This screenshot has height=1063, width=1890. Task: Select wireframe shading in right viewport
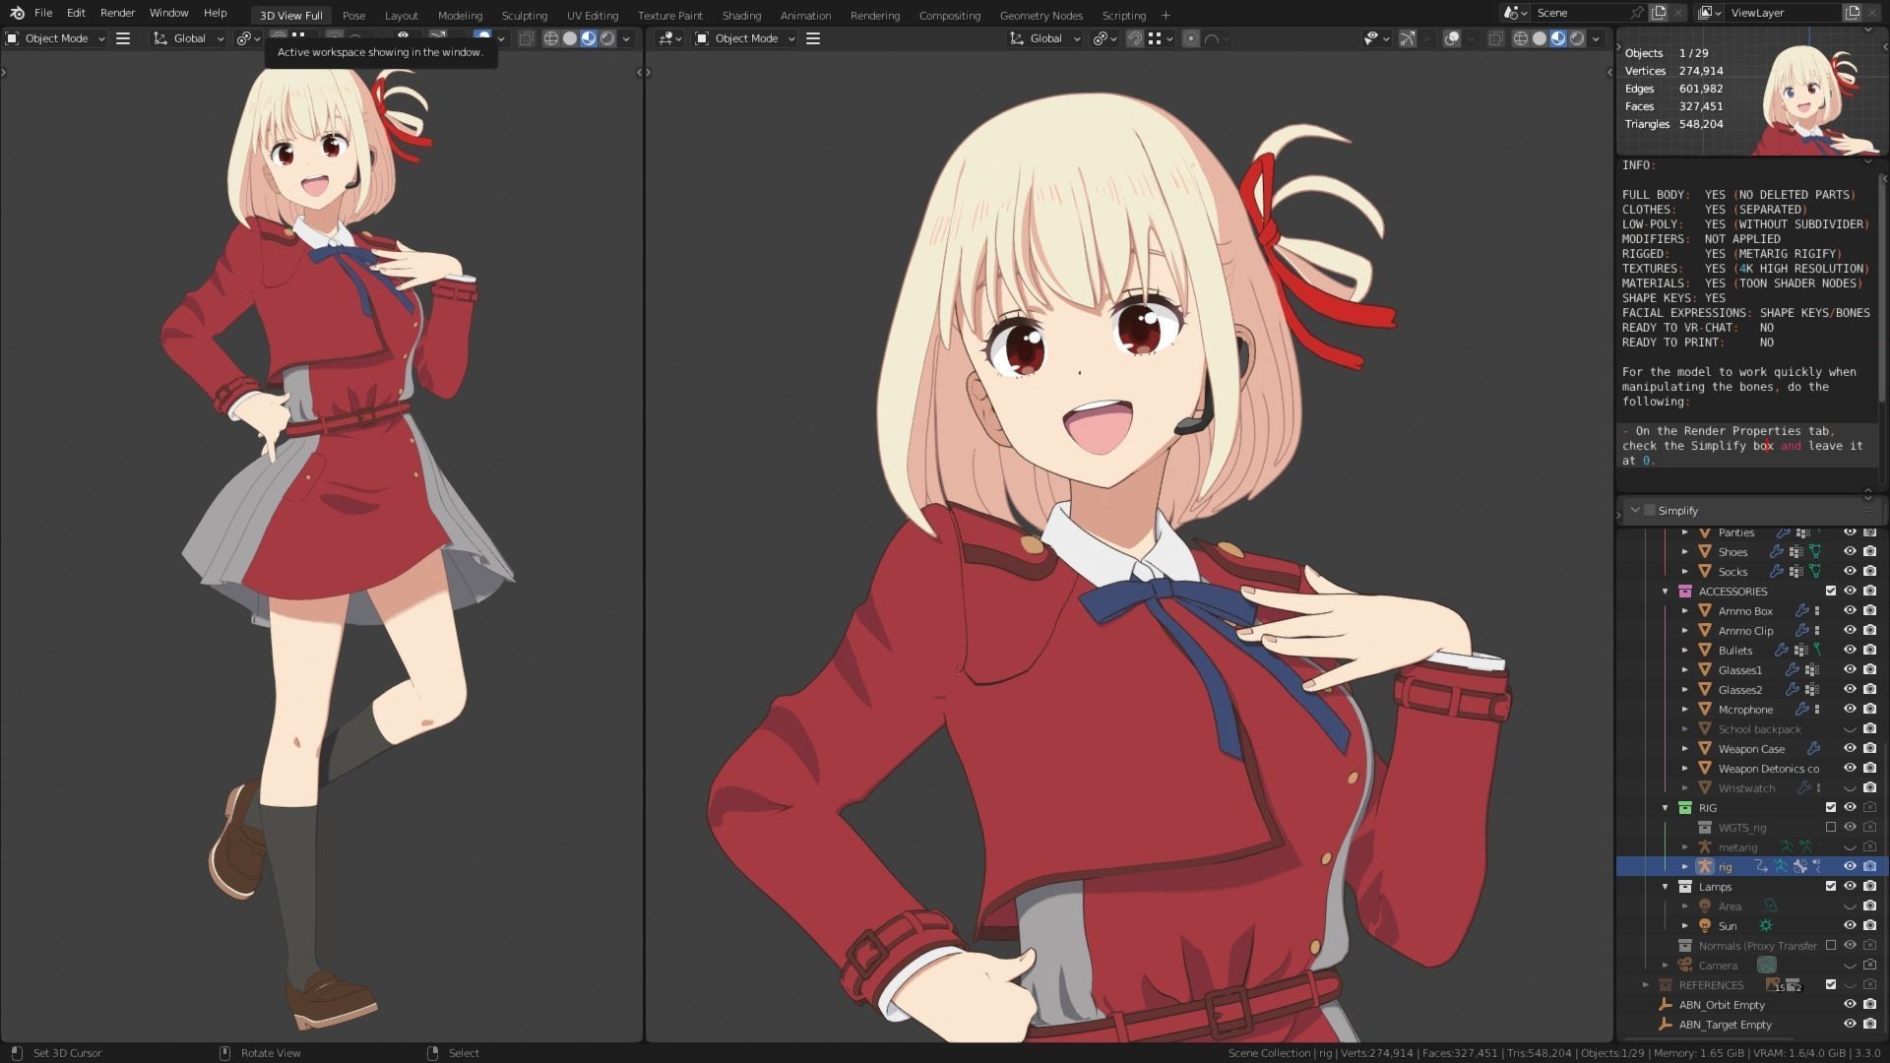click(1521, 38)
